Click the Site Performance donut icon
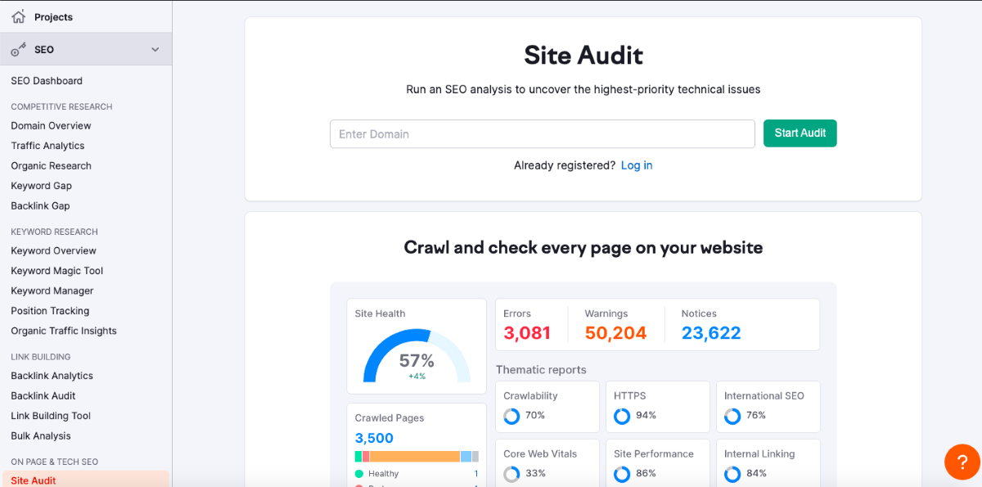Image resolution: width=982 pixels, height=487 pixels. click(622, 474)
